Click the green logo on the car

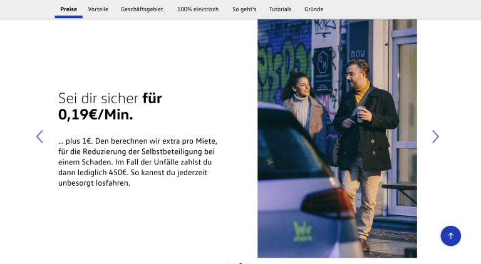point(303,232)
